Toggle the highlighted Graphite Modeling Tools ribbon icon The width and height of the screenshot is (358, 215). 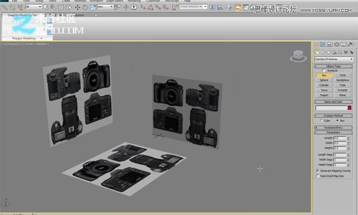237,8
